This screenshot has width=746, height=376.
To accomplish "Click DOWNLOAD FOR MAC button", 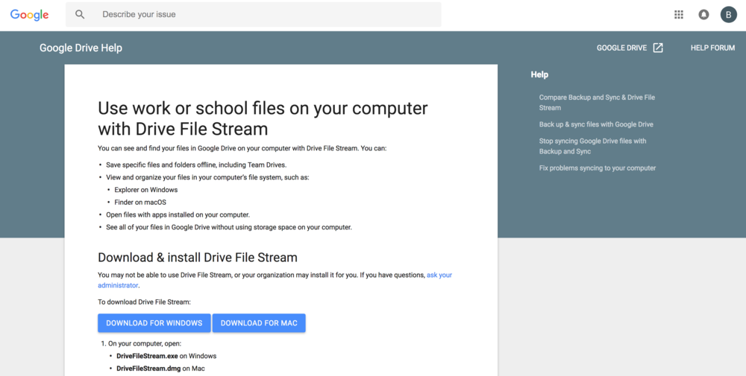I will point(259,323).
